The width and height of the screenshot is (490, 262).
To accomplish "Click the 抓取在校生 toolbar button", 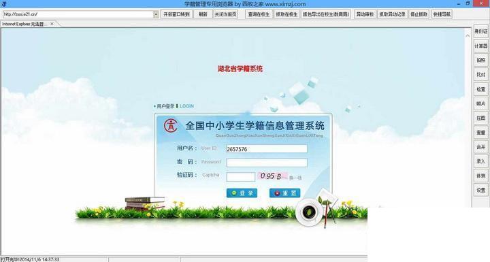I will click(287, 14).
